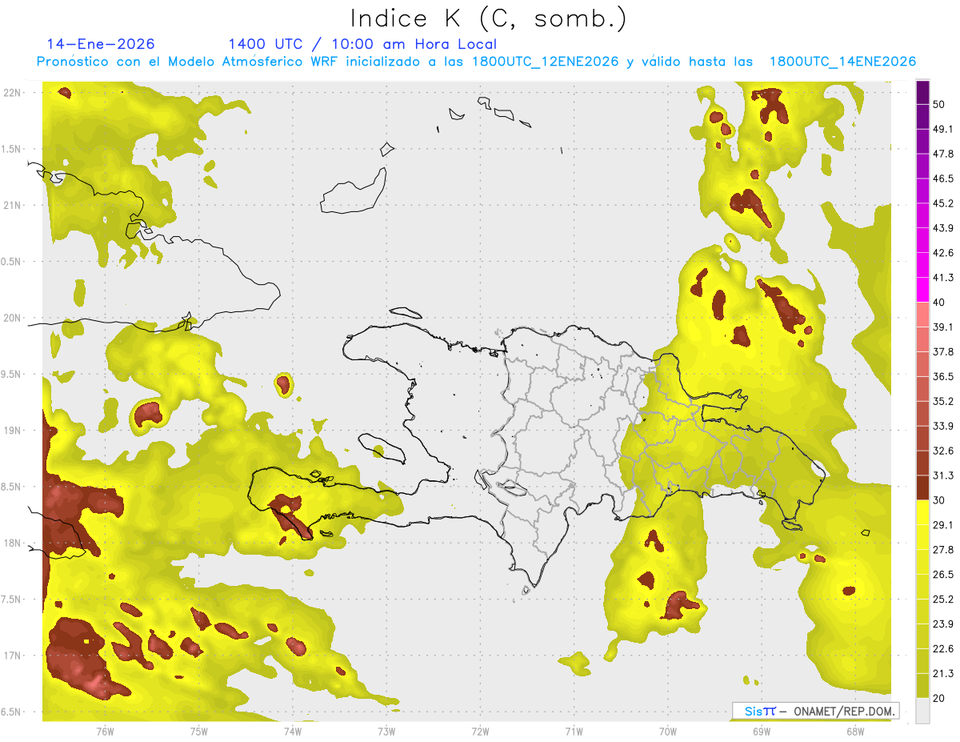The width and height of the screenshot is (960, 742).
Task: Click the 76W longitude label
Action: (105, 731)
